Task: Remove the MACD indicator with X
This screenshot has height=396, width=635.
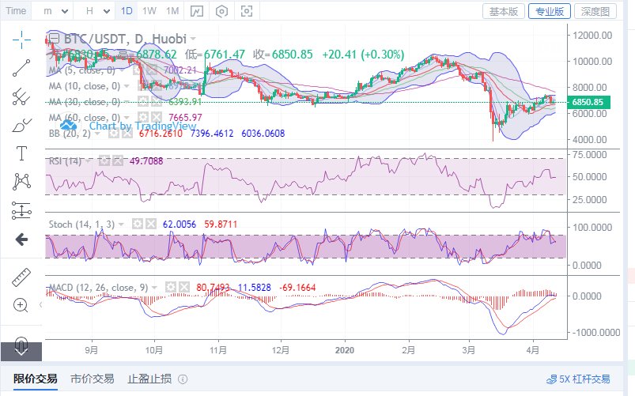Action: point(184,288)
